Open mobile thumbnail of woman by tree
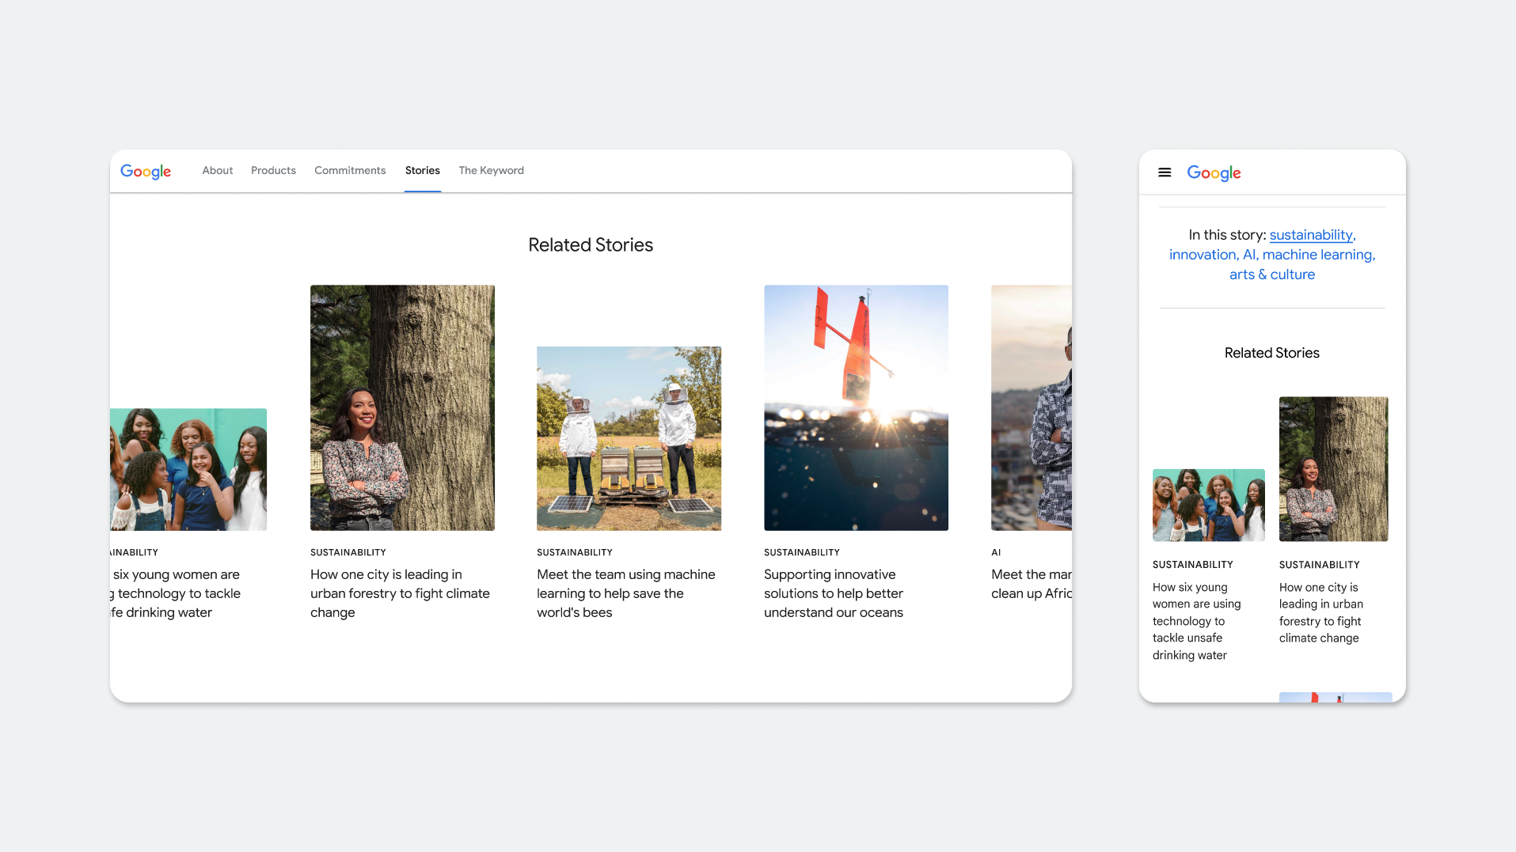Image resolution: width=1516 pixels, height=852 pixels. [1333, 469]
